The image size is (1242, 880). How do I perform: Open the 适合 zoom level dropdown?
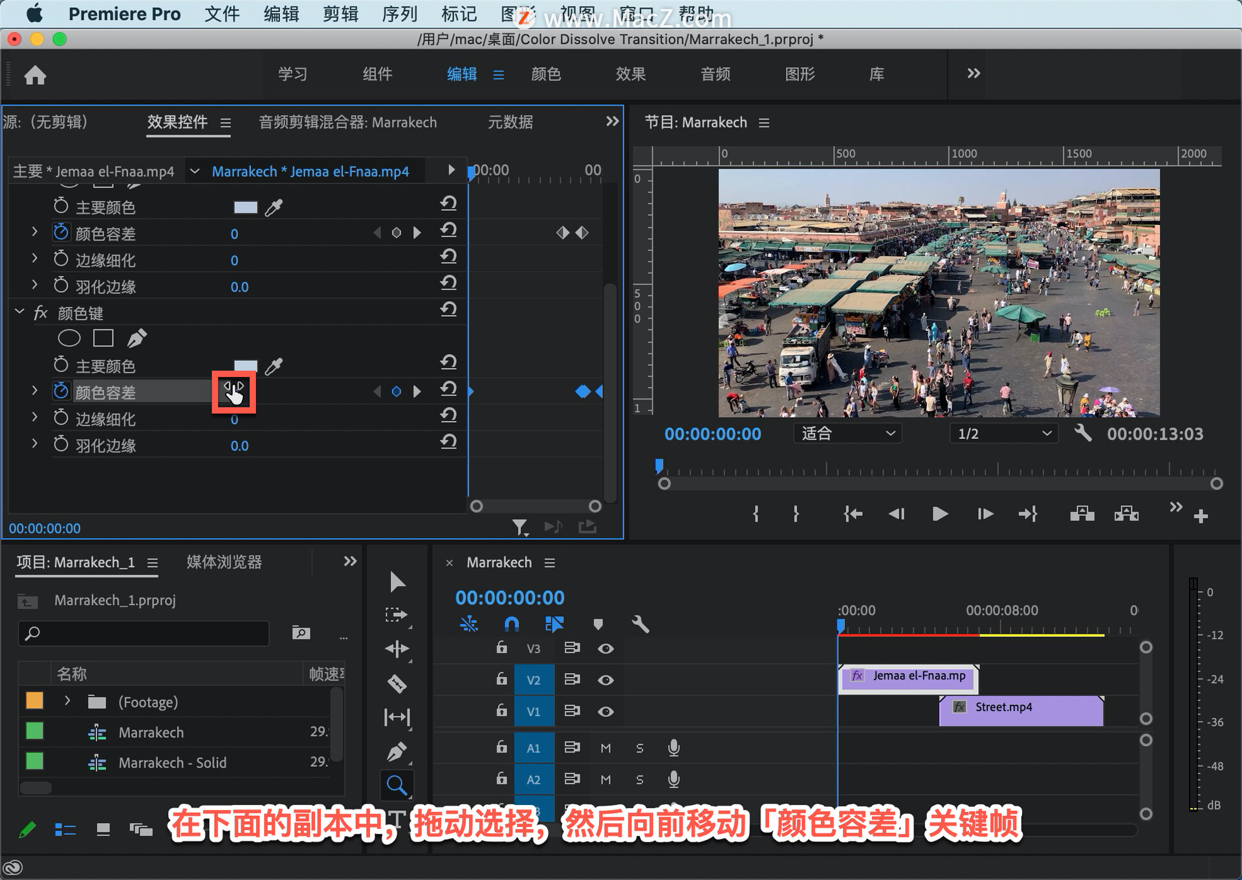pos(847,433)
